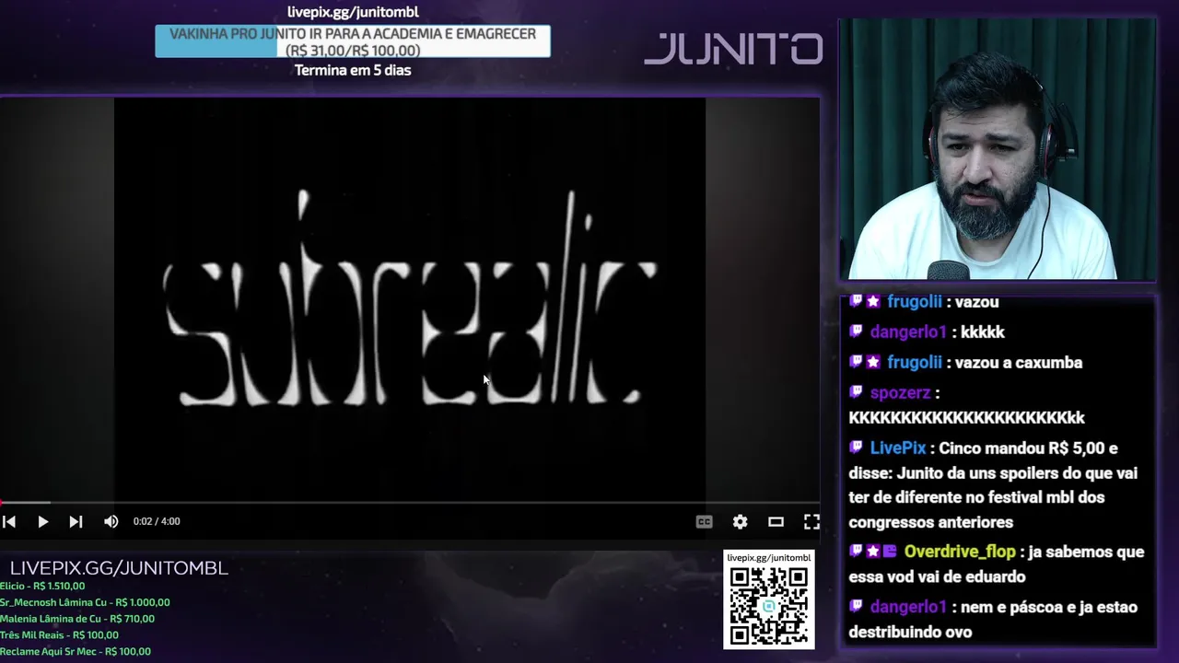Play the video with the play button
Viewport: 1179px width, 663px height.
click(x=42, y=521)
